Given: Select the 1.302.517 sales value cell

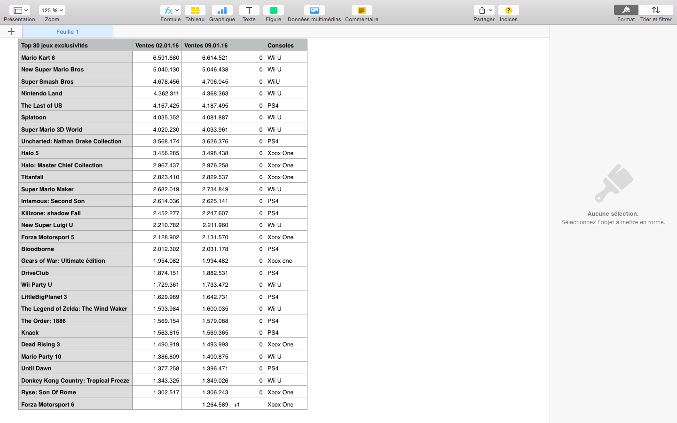Looking at the screenshot, I should pyautogui.click(x=157, y=392).
